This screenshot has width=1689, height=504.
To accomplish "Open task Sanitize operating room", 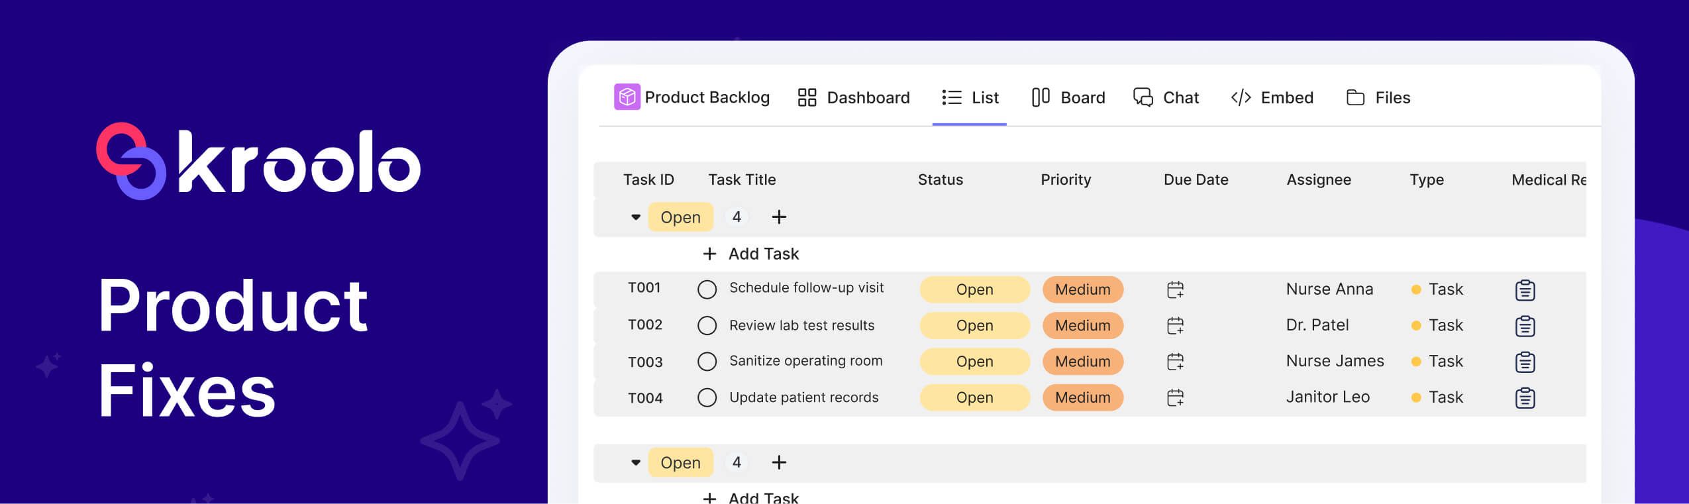I will tap(805, 361).
